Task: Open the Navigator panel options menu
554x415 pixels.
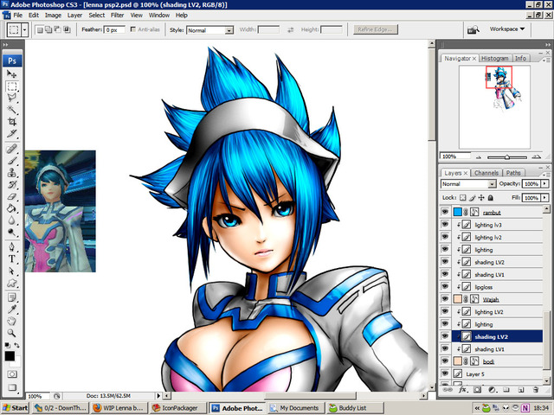Action: (546, 60)
